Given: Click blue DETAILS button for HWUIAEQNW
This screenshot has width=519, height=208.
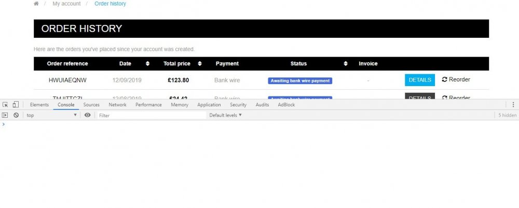Looking at the screenshot, I should point(420,80).
